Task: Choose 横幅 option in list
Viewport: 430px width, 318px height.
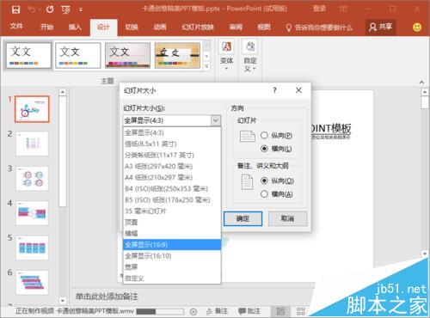Action: 172,234
